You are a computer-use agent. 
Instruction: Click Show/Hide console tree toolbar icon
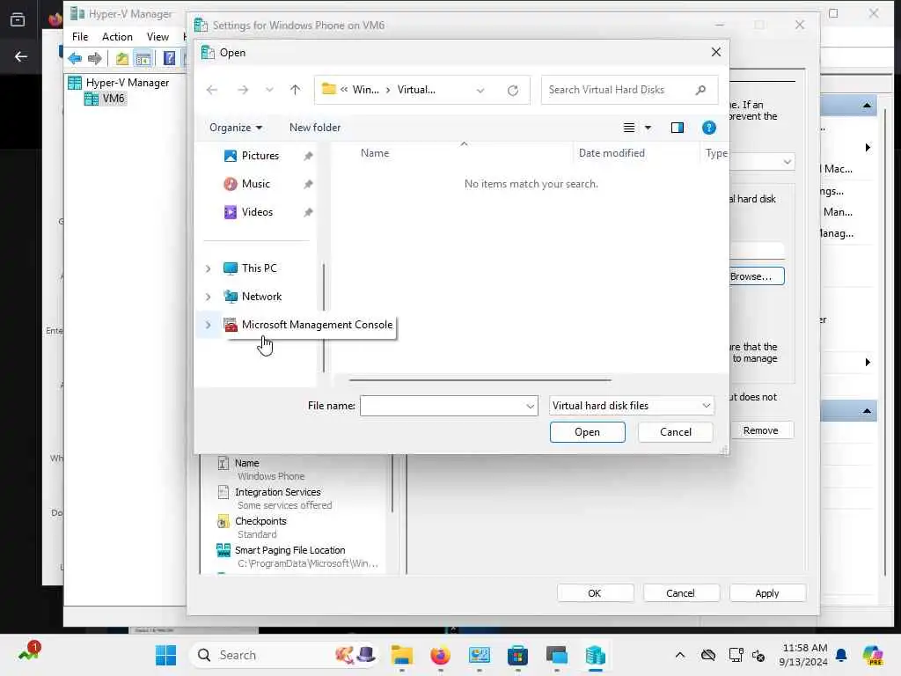pyautogui.click(x=143, y=58)
